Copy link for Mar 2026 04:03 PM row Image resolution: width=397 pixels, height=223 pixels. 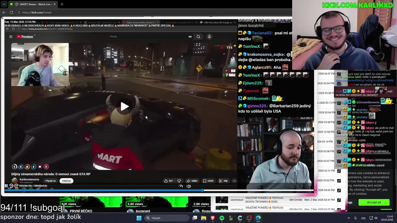point(339,190)
